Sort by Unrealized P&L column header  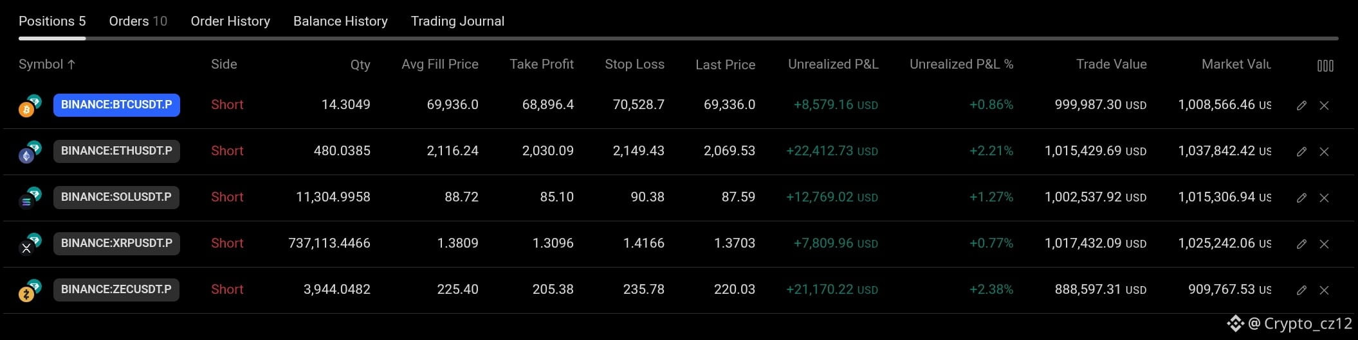[x=833, y=64]
